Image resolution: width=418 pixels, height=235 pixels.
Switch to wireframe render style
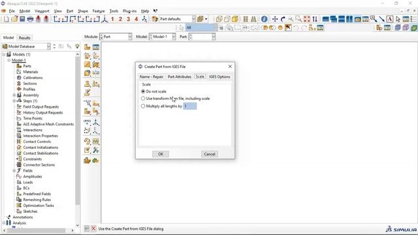pos(219,19)
